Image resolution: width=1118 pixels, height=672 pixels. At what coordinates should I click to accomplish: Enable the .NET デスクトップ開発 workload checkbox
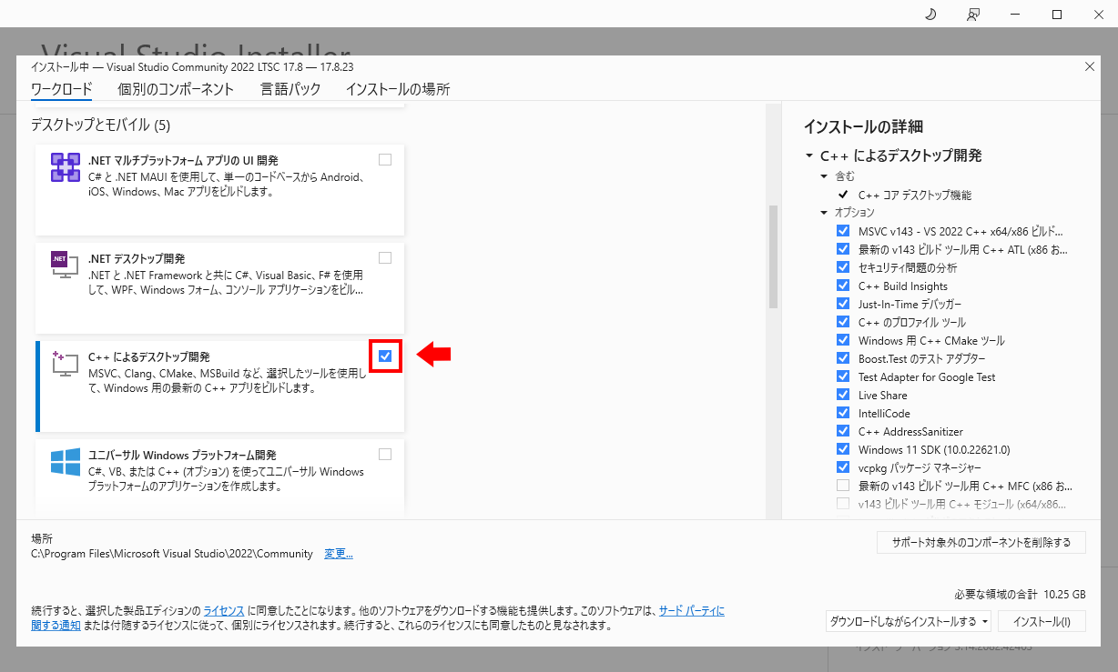coord(385,258)
